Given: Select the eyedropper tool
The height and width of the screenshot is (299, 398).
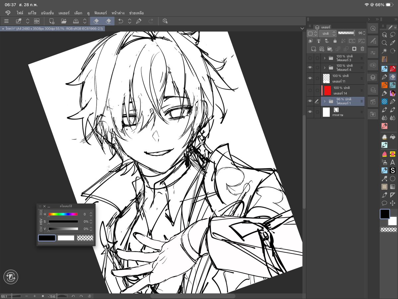Looking at the screenshot, I should pyautogui.click(x=393, y=43).
